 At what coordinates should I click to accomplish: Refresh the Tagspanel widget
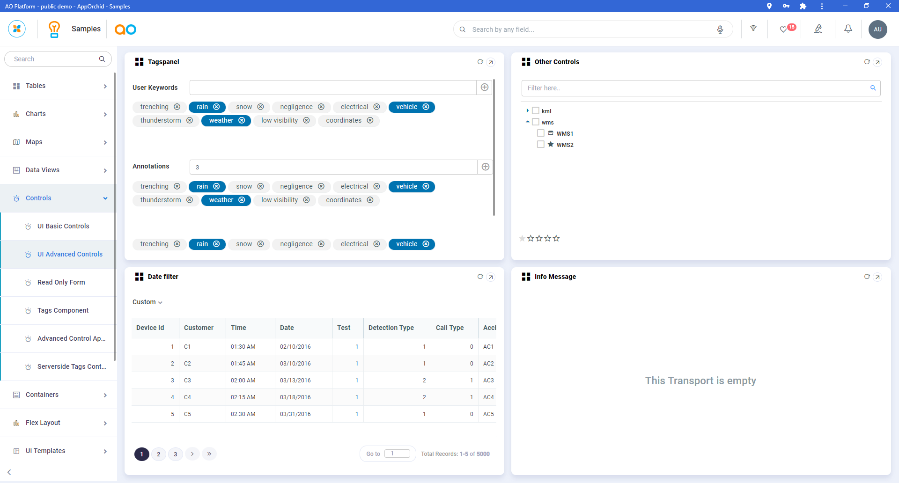(480, 62)
